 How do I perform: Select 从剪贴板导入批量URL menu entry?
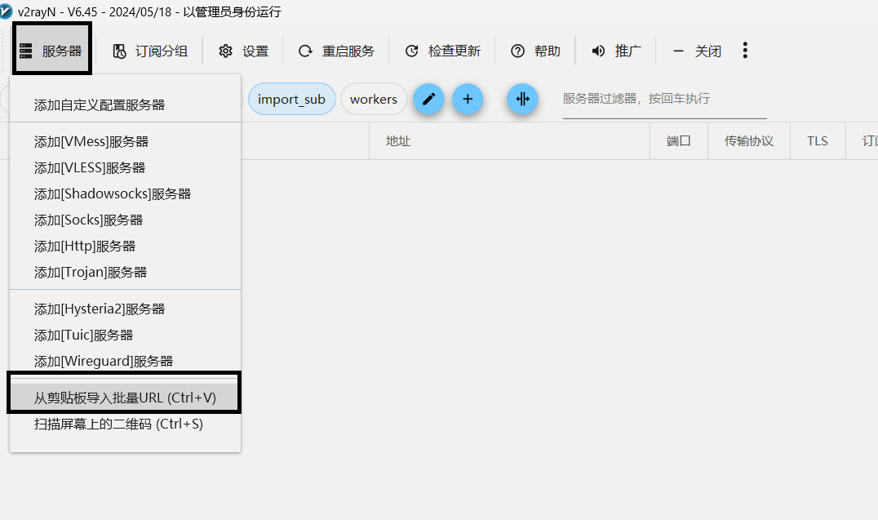point(125,398)
